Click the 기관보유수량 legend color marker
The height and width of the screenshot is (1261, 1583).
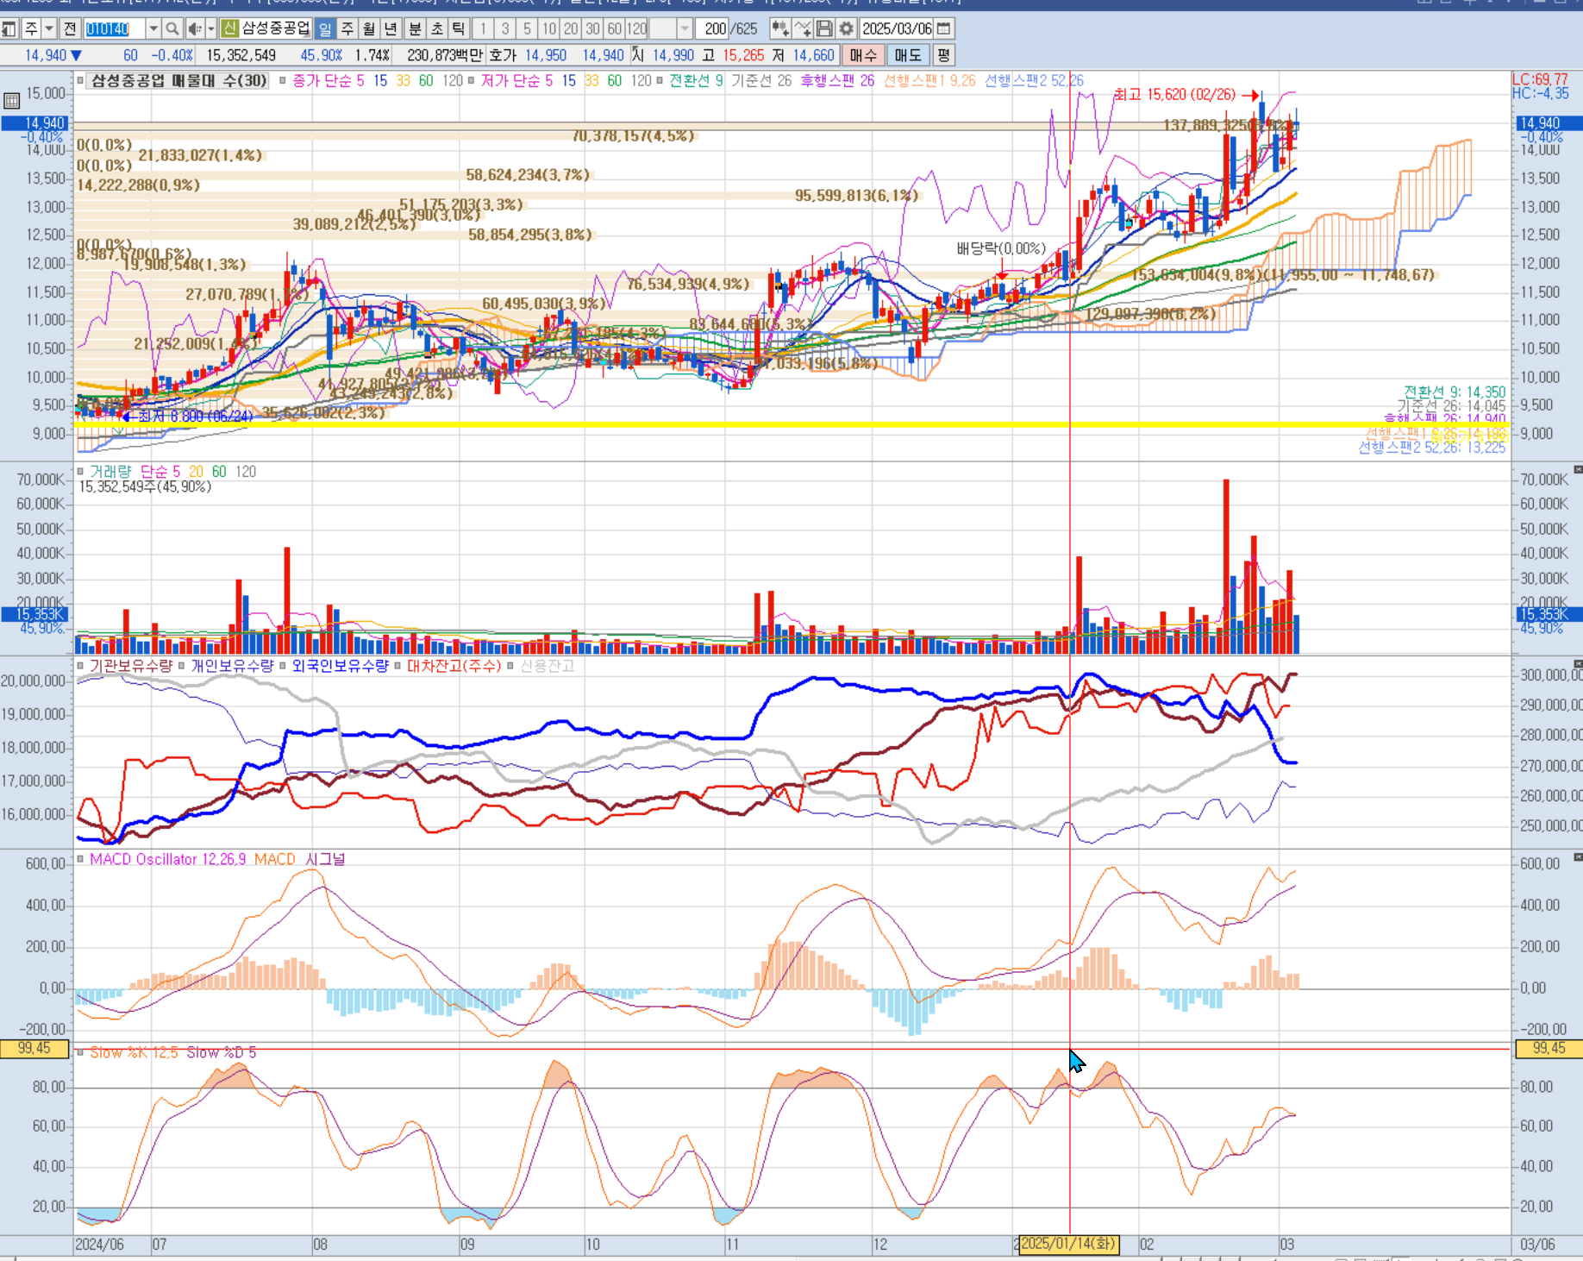coord(80,666)
